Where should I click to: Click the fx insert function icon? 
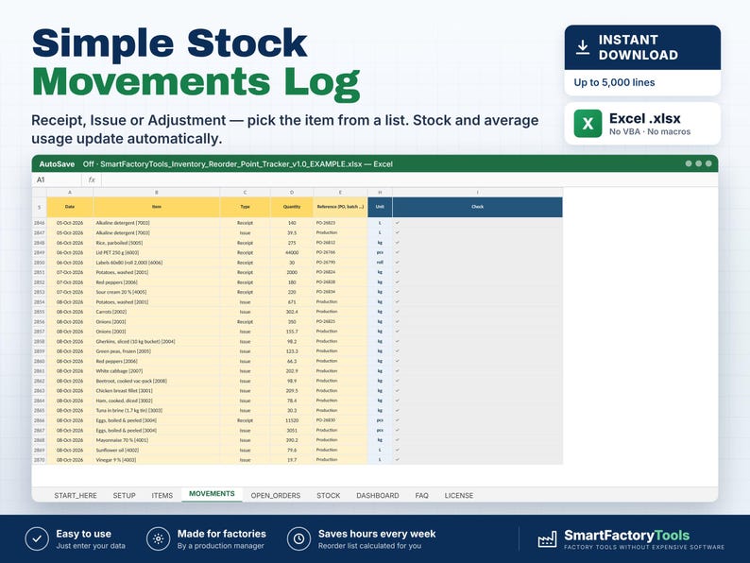(x=92, y=179)
